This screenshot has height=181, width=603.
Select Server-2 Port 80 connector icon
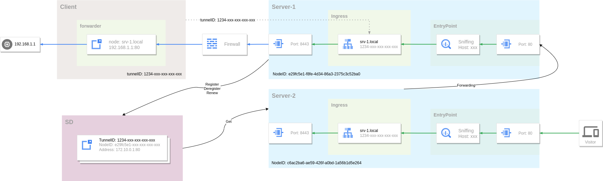point(506,133)
